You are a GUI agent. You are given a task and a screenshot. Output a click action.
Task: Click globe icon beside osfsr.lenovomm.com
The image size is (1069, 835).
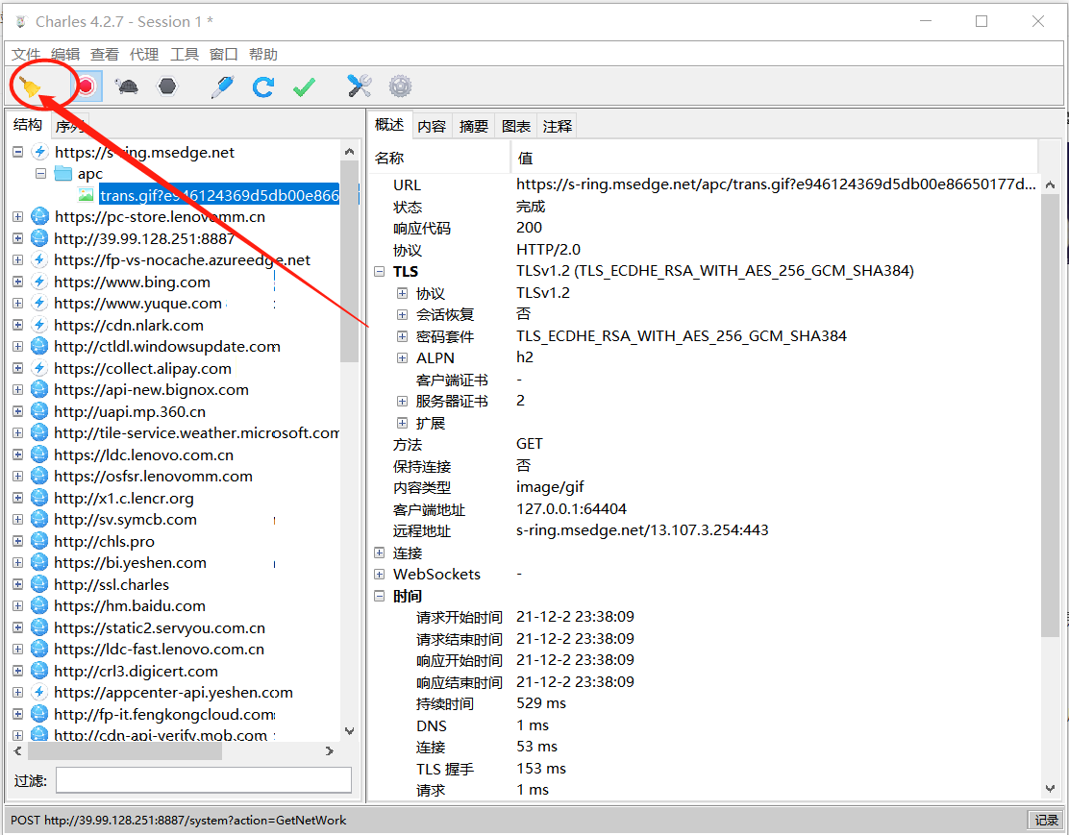point(40,477)
